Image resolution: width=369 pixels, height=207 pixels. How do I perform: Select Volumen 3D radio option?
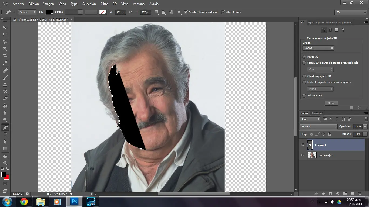(x=304, y=96)
